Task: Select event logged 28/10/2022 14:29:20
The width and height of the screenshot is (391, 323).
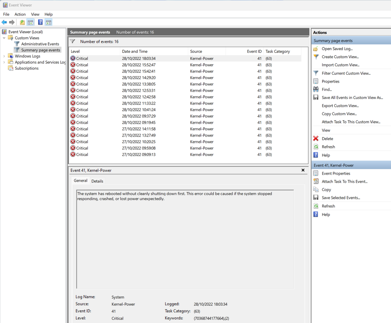Action: [185, 78]
